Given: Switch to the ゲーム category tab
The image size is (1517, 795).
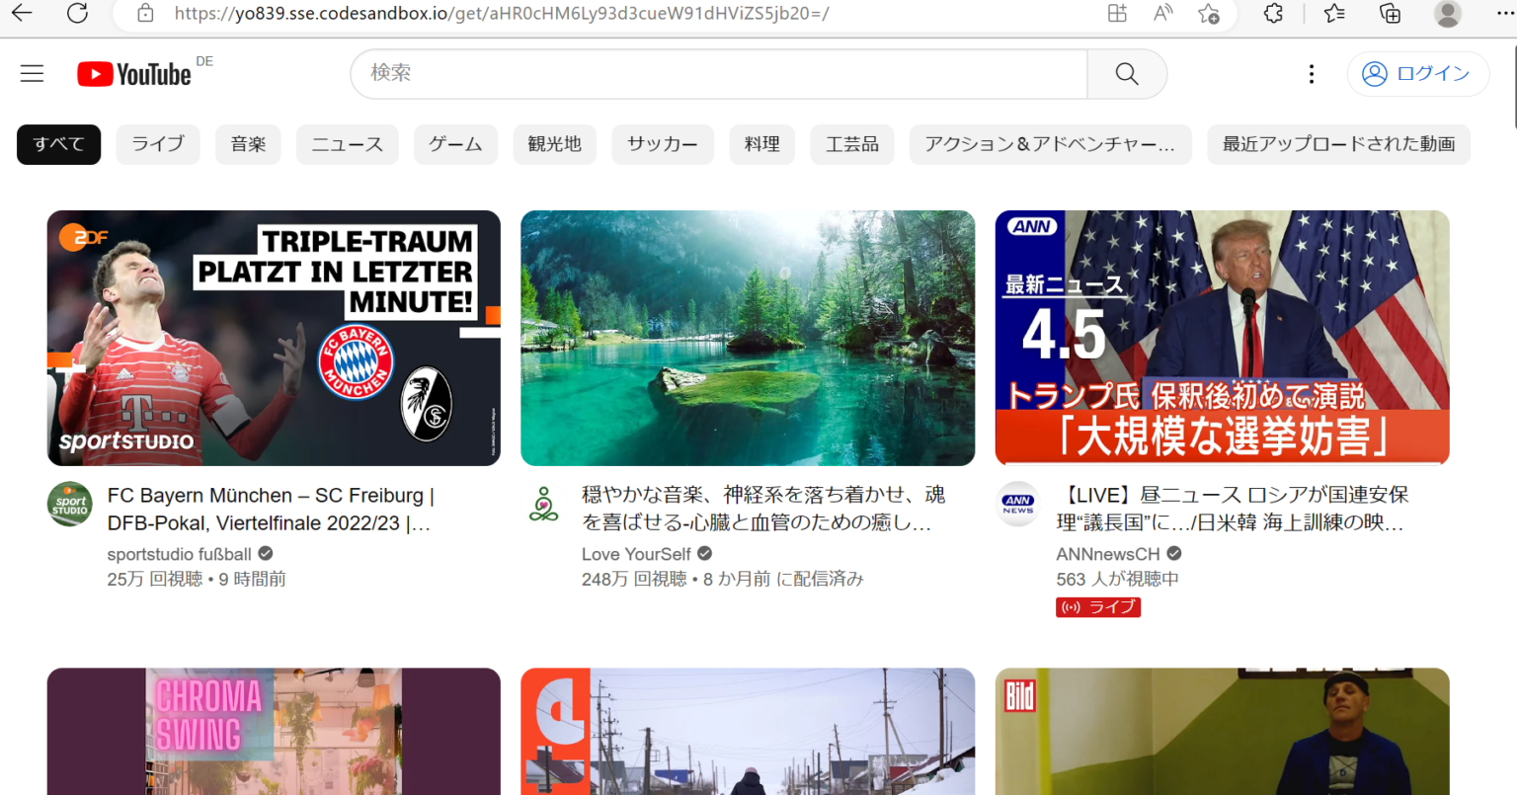Looking at the screenshot, I should 455,144.
